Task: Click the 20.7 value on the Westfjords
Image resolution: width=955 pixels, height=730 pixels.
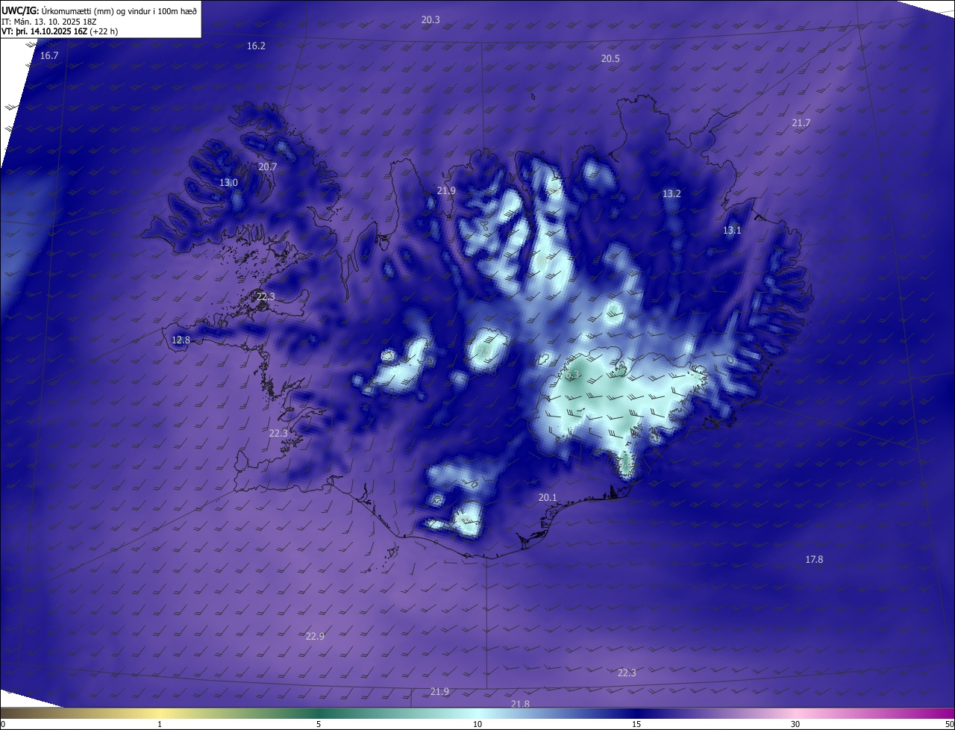Action: tap(267, 167)
